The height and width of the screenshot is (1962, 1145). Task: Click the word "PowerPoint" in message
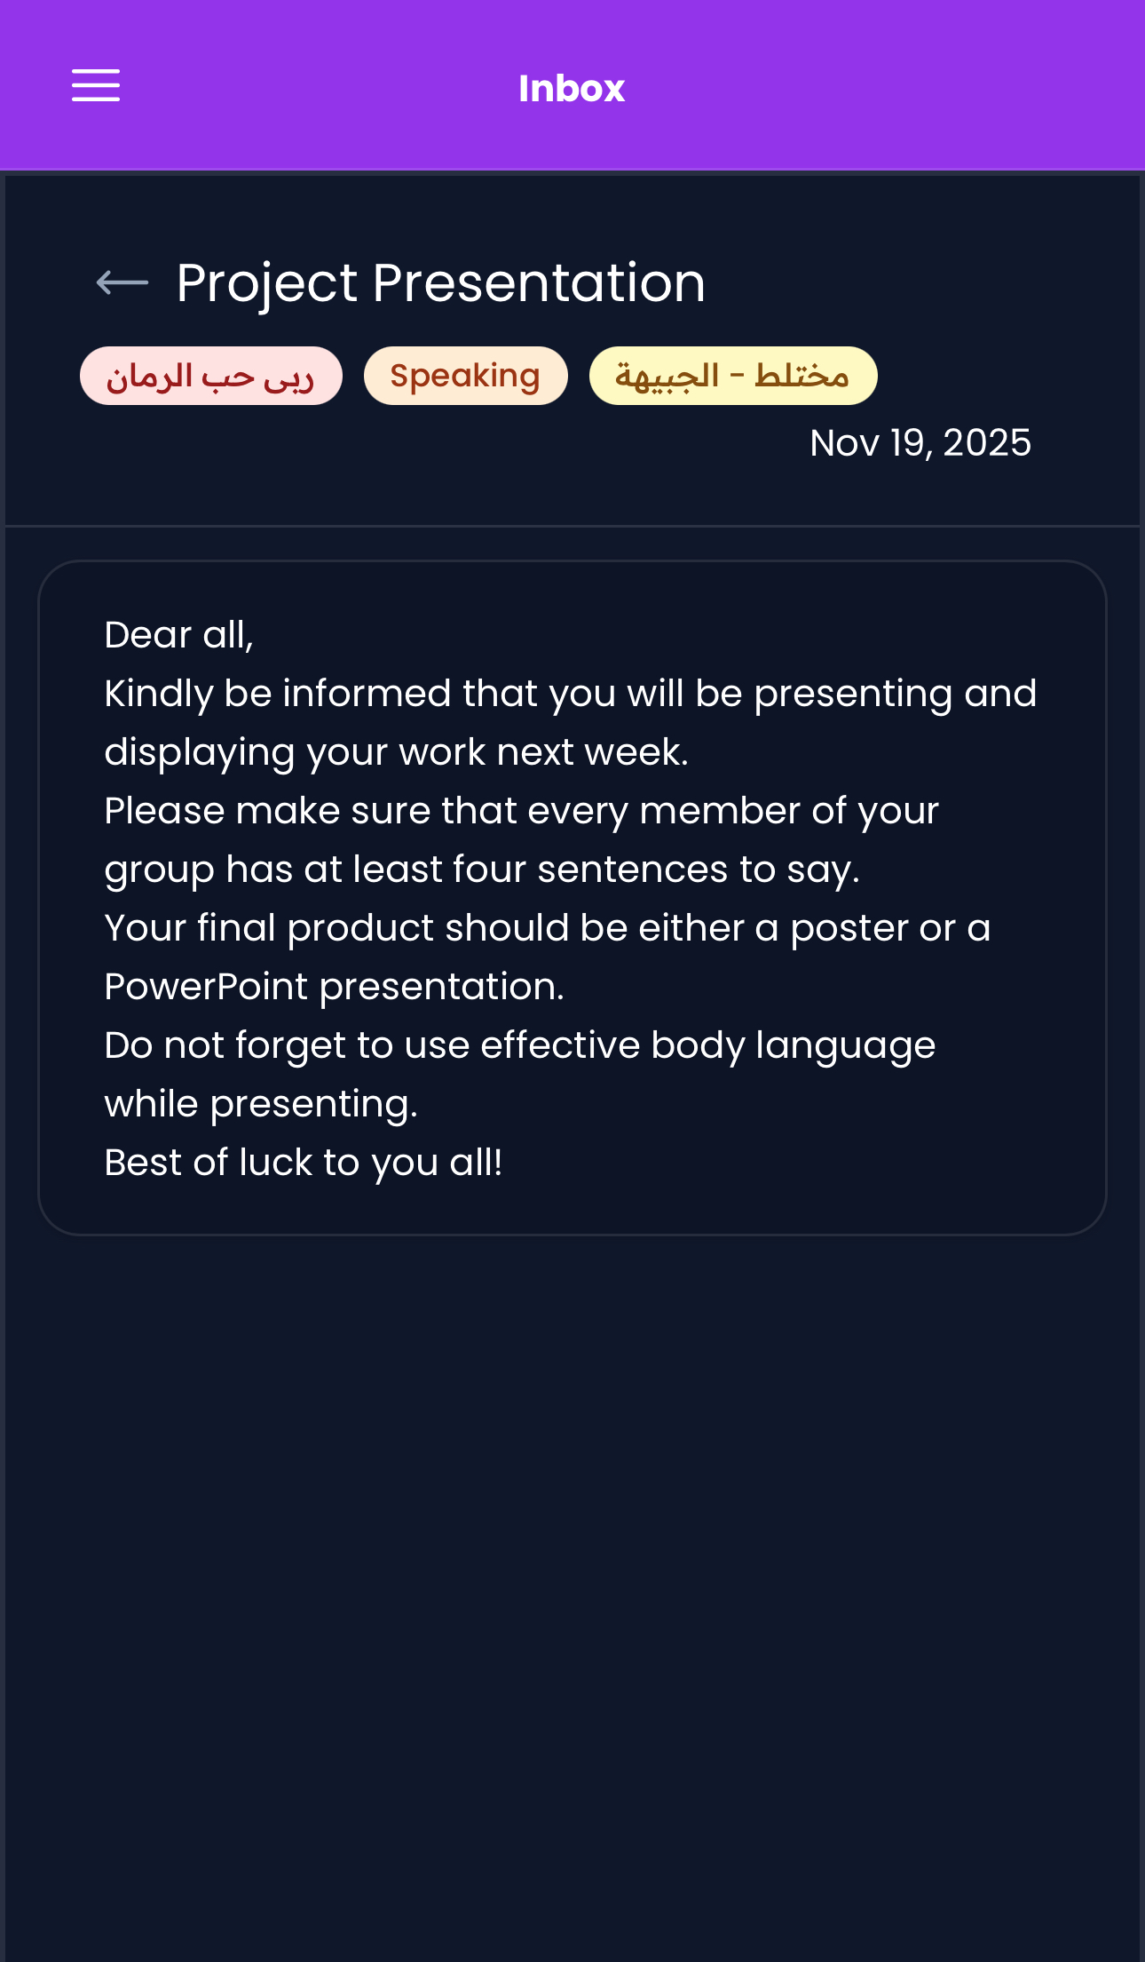tap(205, 987)
